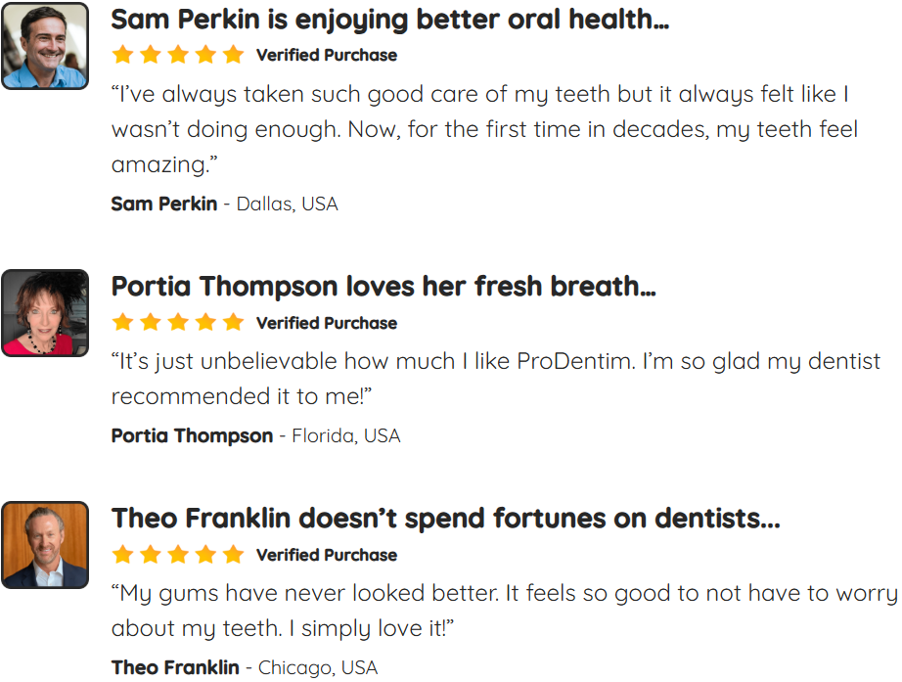Click first star in Theo Franklin's rating
902x682 pixels.
(x=122, y=555)
